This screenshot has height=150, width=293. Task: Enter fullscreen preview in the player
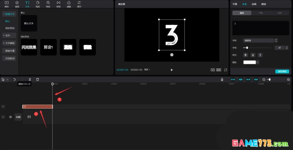pyautogui.click(x=225, y=70)
